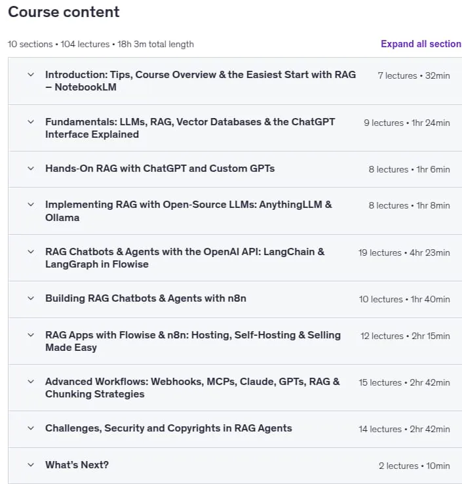Expand the What's Next? chevron
462x484 pixels.
[x=31, y=465]
